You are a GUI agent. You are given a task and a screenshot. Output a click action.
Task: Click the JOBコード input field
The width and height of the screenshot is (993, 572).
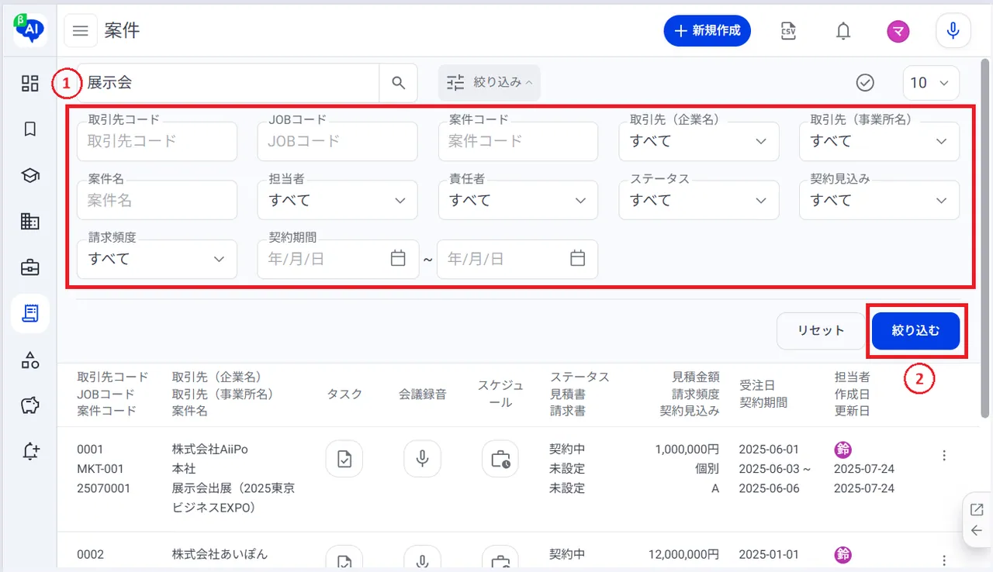(x=337, y=141)
